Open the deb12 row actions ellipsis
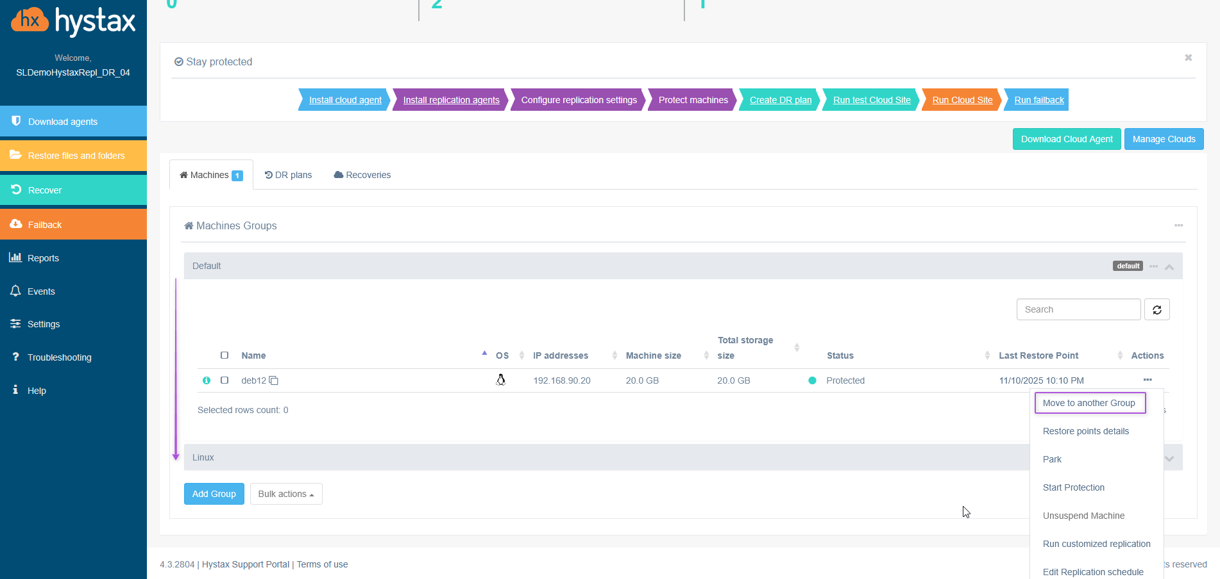1220x579 pixels. [1147, 380]
